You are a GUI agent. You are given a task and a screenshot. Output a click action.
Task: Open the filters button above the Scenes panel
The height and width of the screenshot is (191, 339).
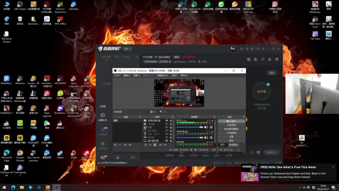point(164,112)
